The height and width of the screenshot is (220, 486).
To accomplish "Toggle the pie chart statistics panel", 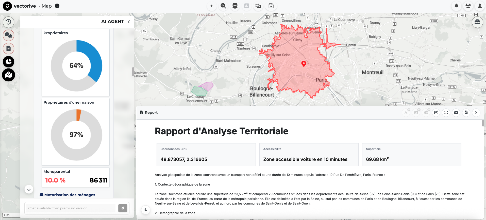I will tap(8, 62).
